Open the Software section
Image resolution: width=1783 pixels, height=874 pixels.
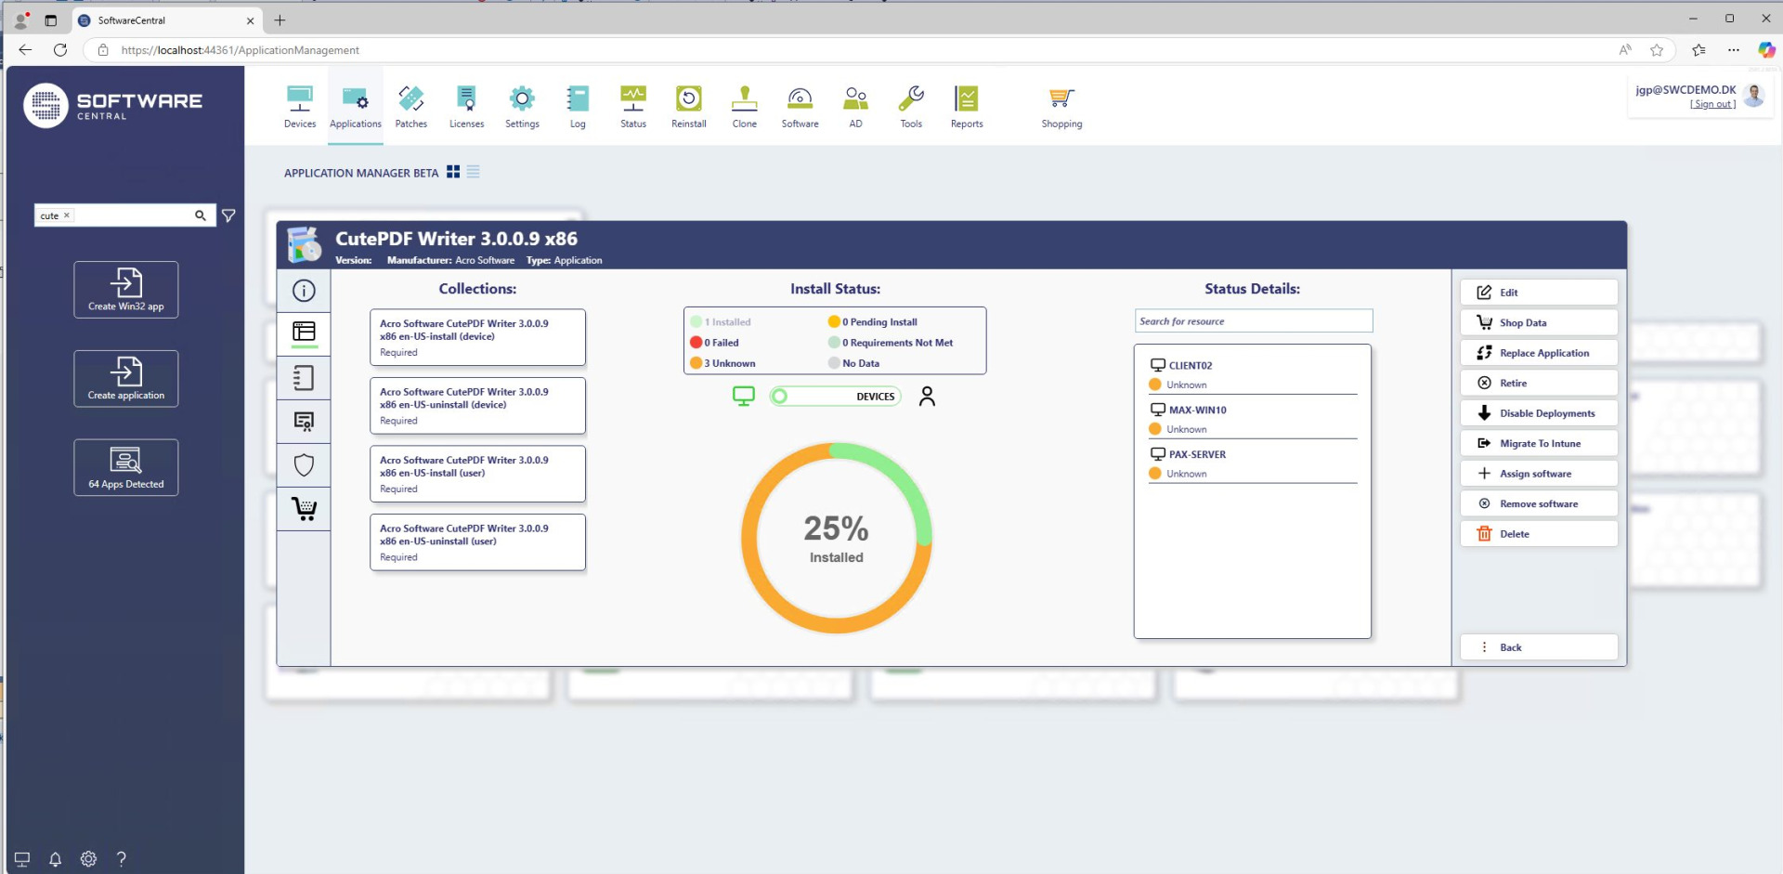800,106
